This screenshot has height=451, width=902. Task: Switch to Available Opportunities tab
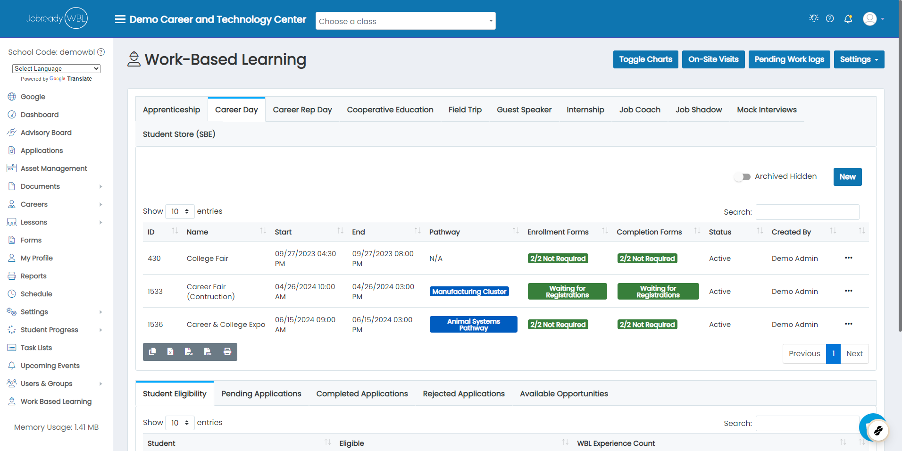(564, 393)
